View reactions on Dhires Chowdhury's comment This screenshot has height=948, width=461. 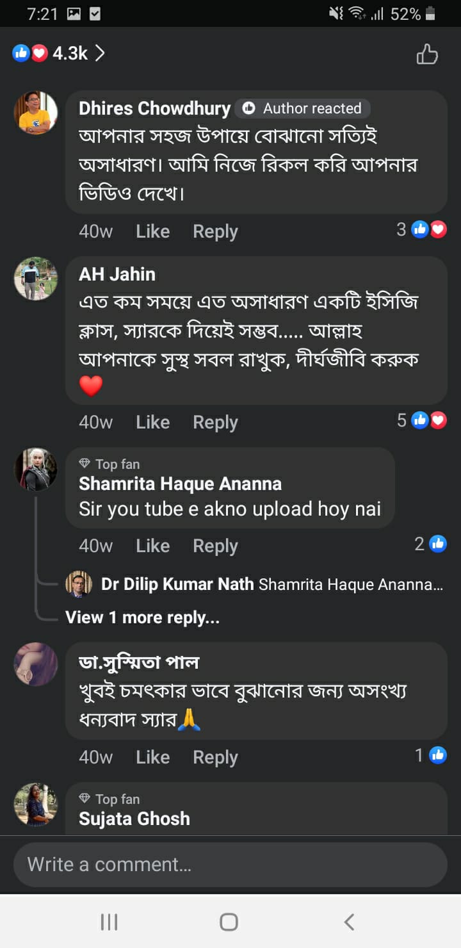[x=422, y=229]
